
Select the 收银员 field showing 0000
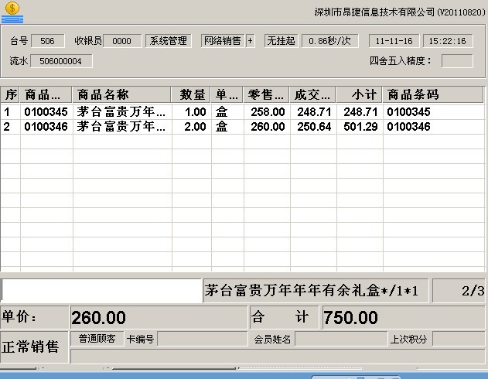[x=122, y=41]
